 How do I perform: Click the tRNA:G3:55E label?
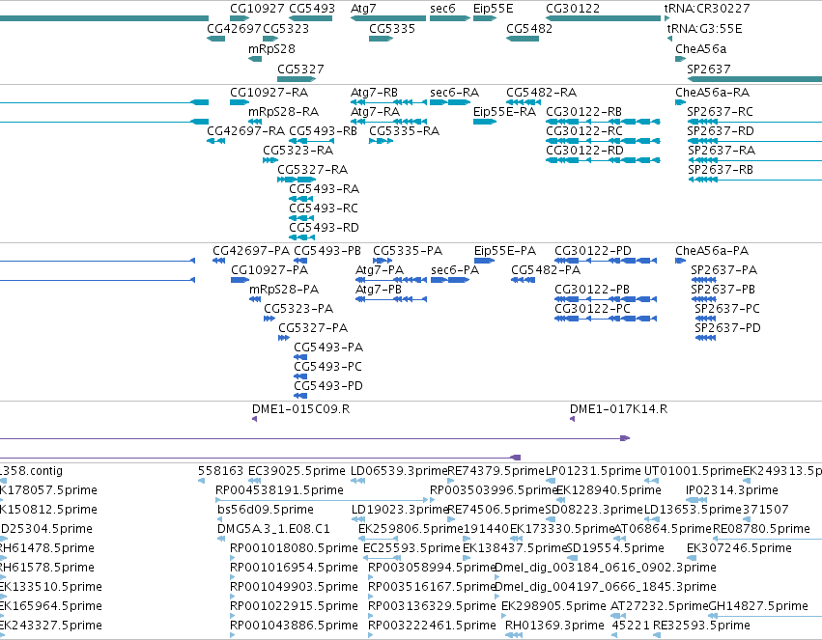(x=704, y=28)
